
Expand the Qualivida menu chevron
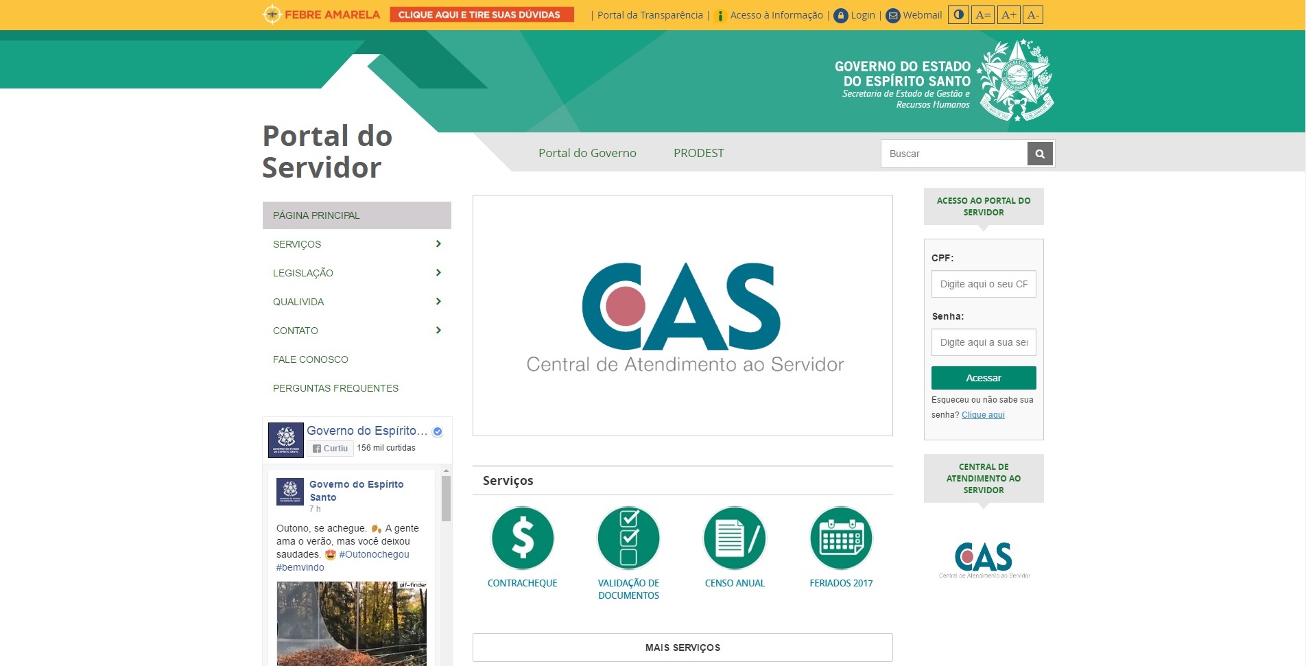(438, 302)
